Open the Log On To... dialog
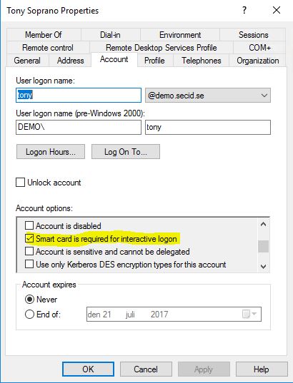293x383 pixels. tap(126, 152)
